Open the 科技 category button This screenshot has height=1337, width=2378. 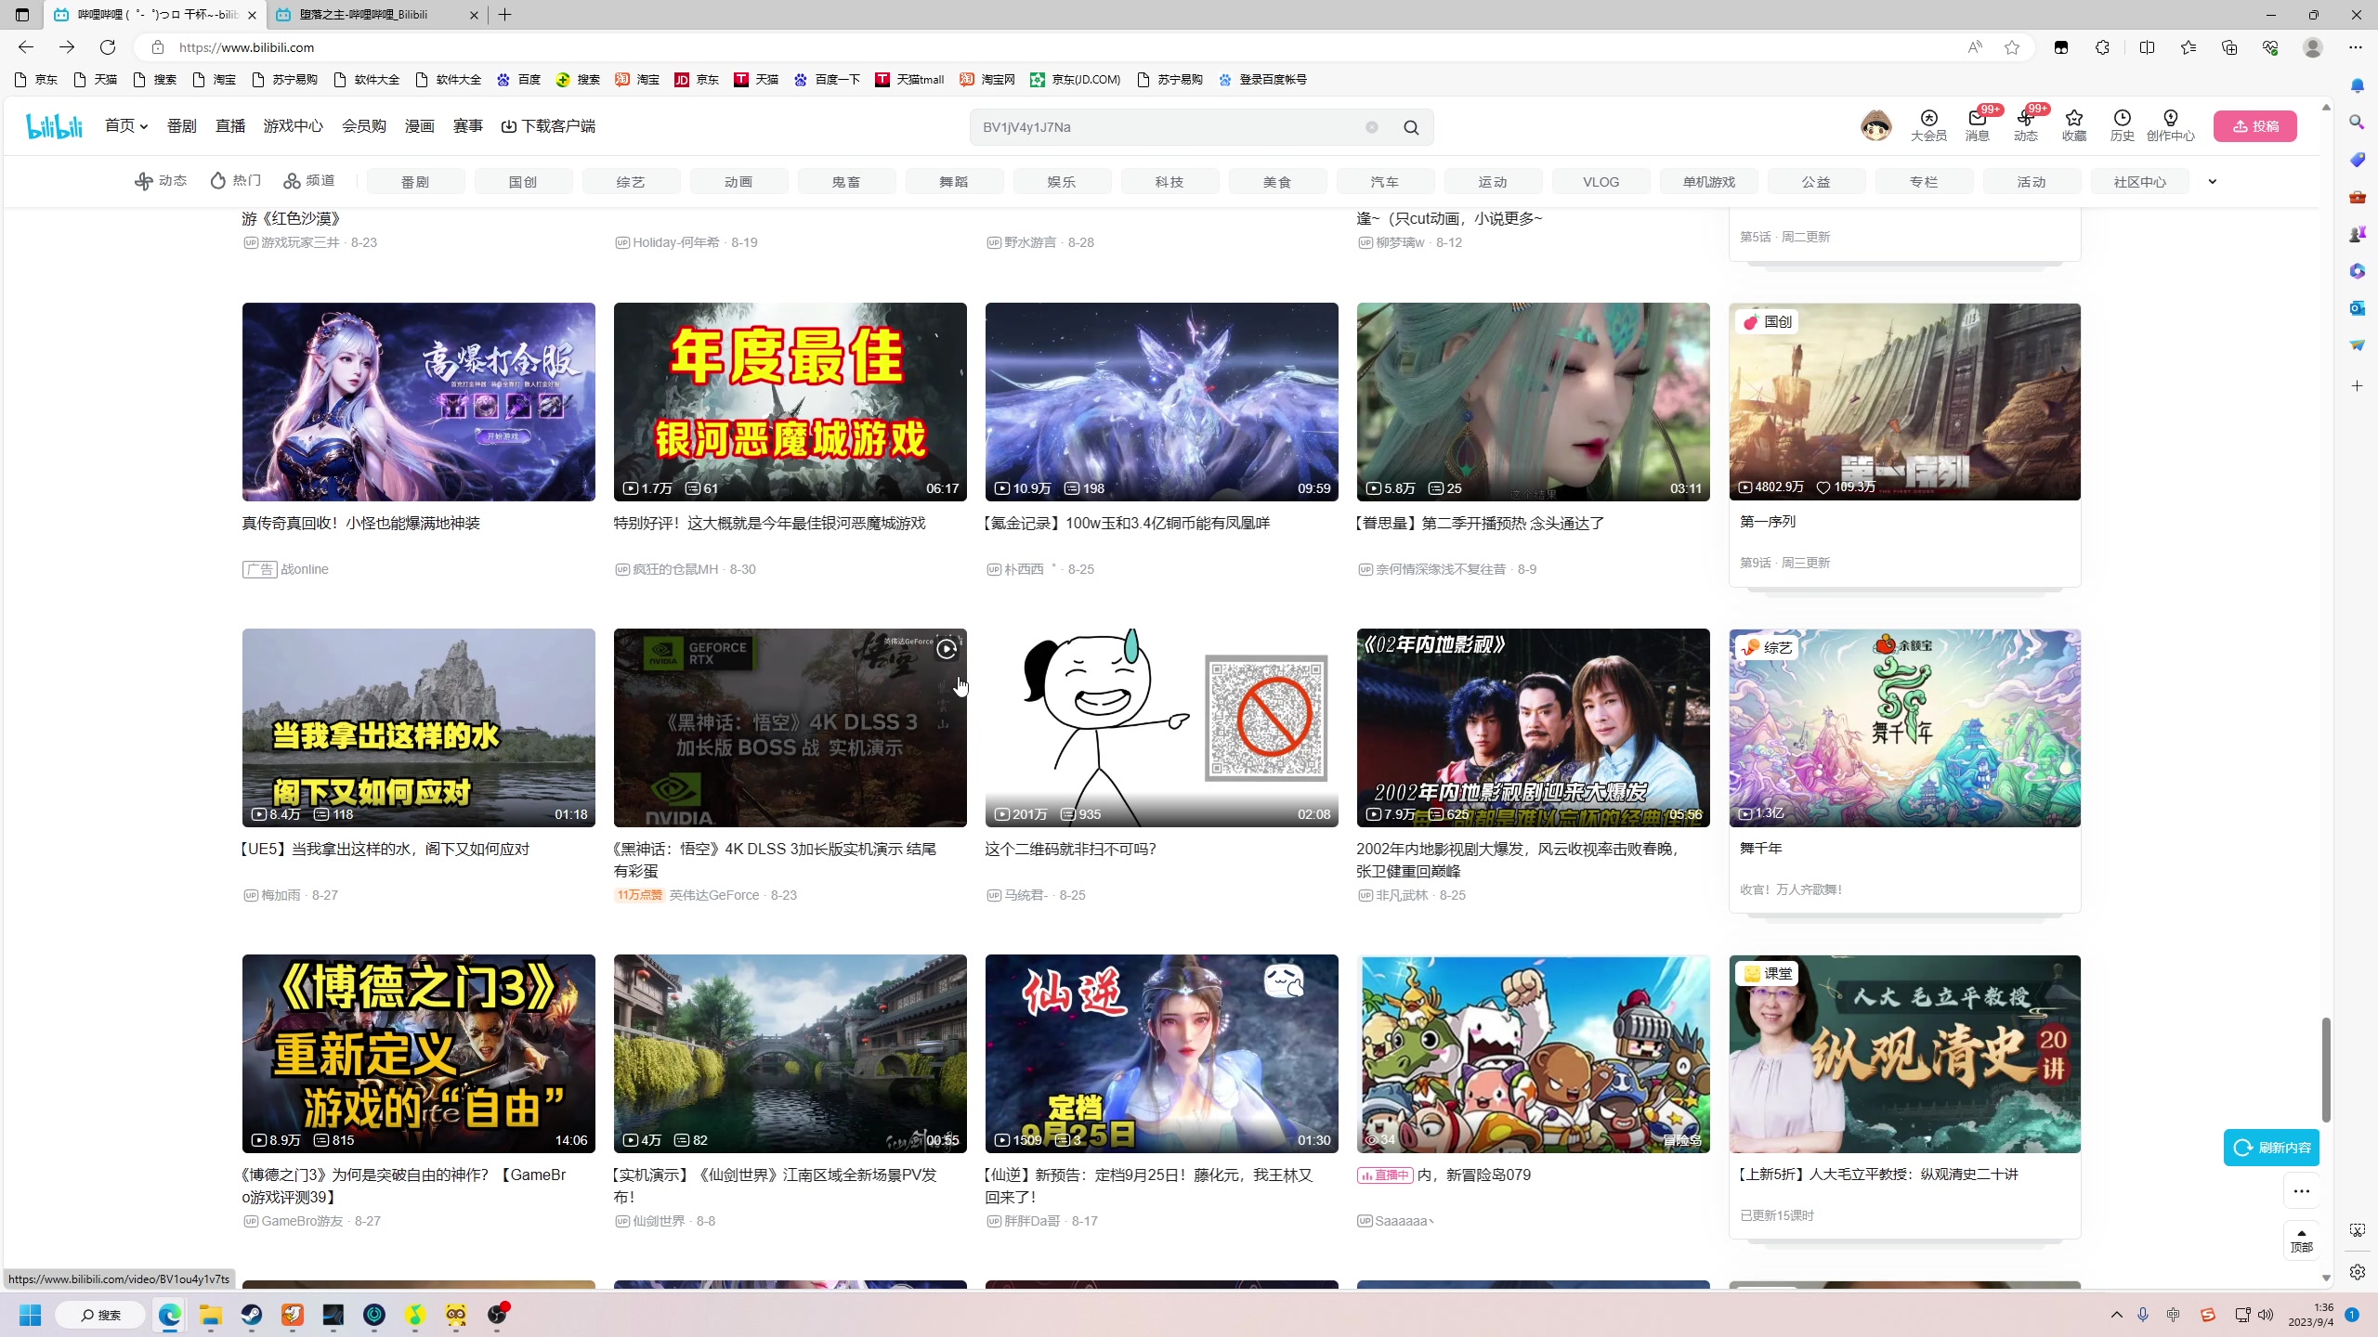point(1169,182)
